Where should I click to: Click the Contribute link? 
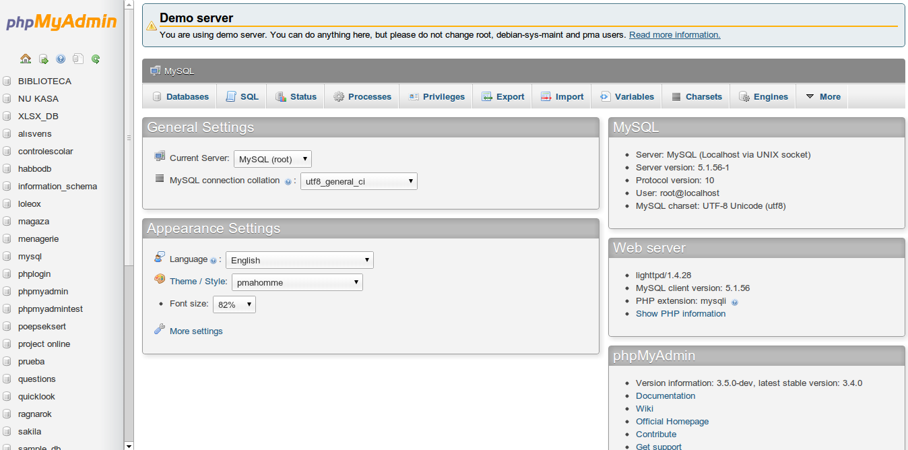pyautogui.click(x=656, y=434)
